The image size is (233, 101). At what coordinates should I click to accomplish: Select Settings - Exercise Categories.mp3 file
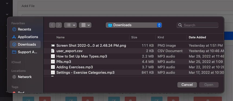[134, 72]
